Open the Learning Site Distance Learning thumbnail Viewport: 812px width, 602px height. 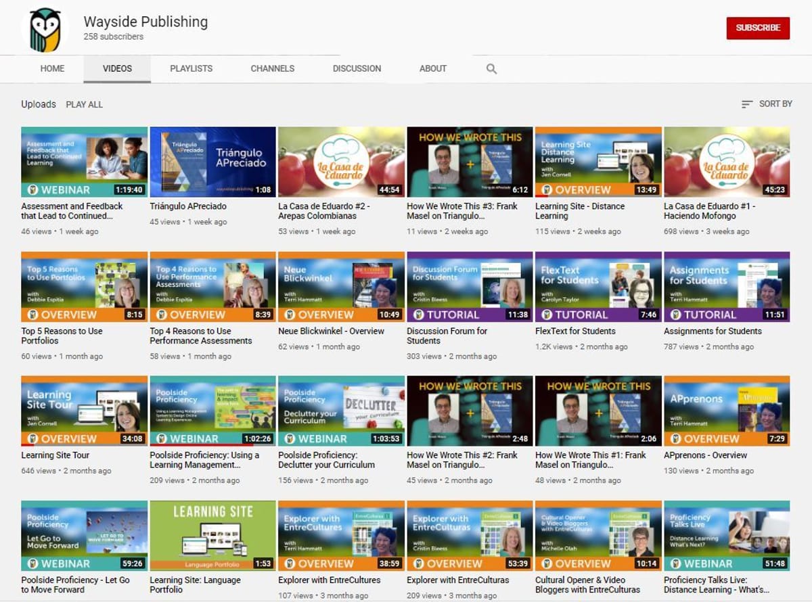click(598, 162)
